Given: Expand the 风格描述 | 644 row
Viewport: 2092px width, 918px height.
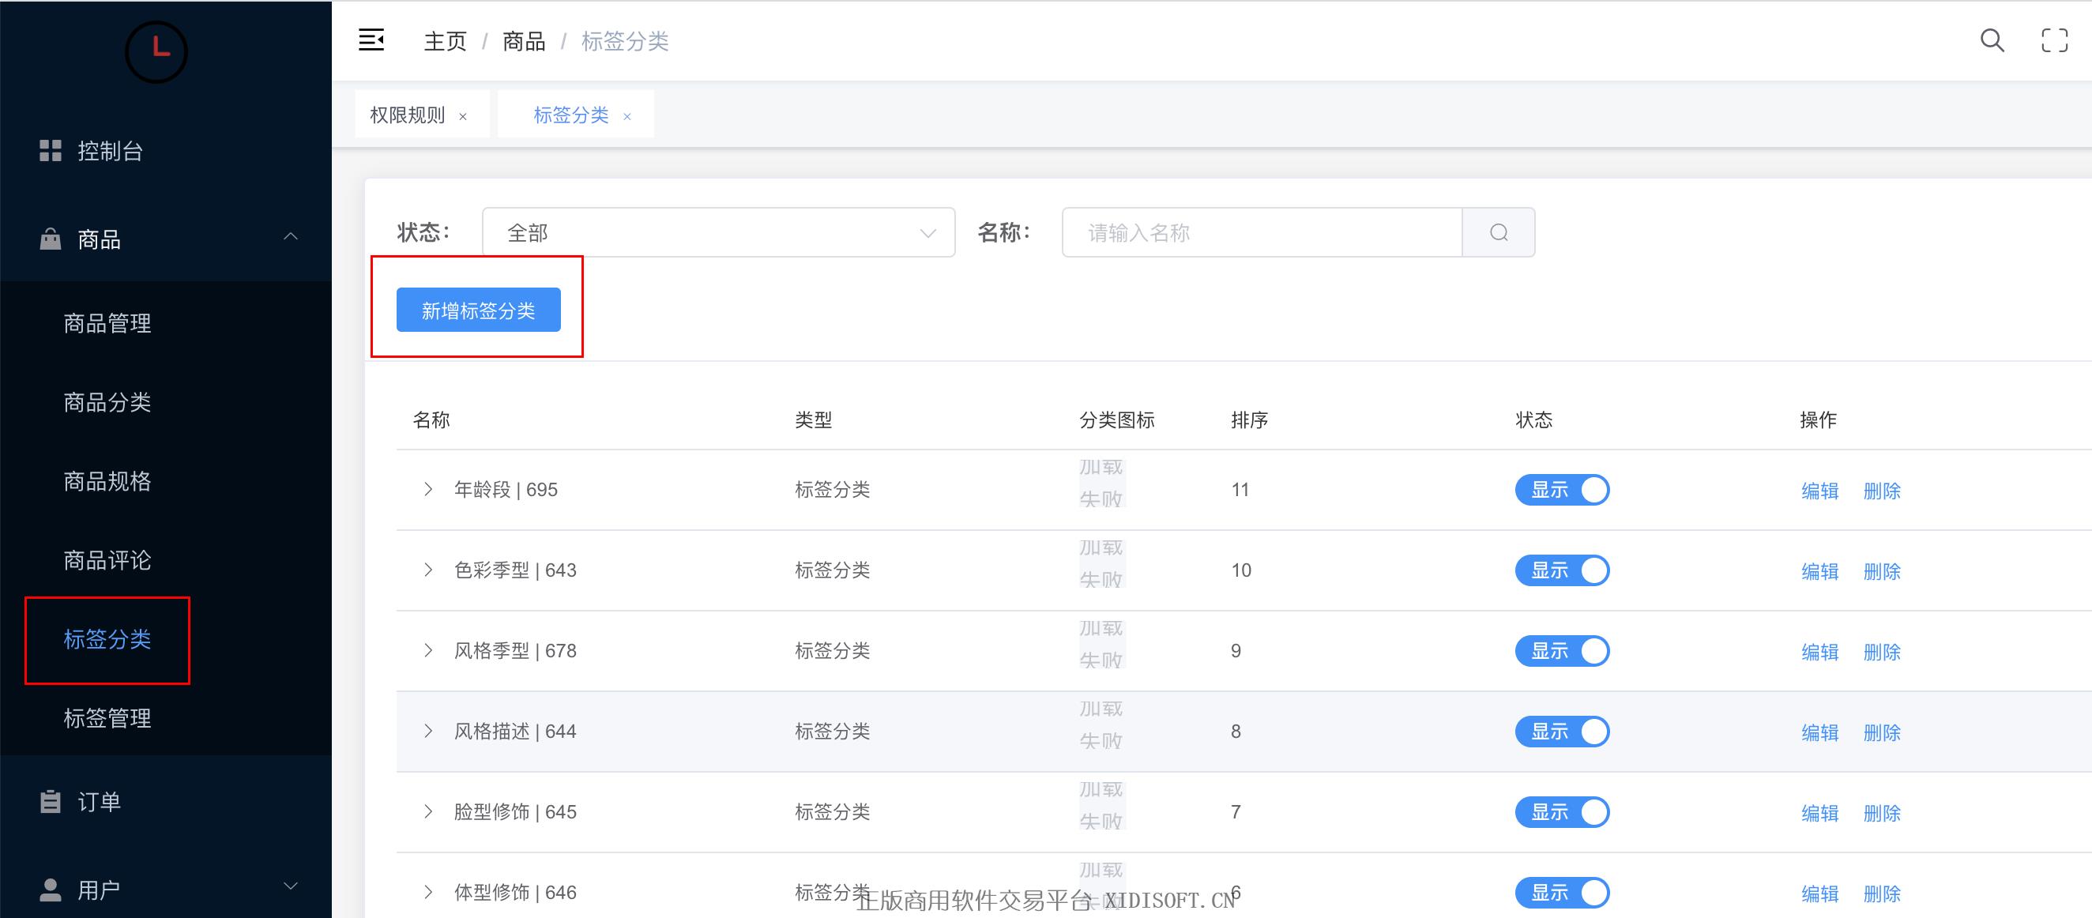Looking at the screenshot, I should tap(428, 730).
